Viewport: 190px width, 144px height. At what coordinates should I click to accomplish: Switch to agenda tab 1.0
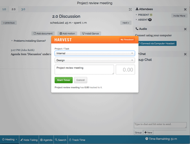pos(4,9)
